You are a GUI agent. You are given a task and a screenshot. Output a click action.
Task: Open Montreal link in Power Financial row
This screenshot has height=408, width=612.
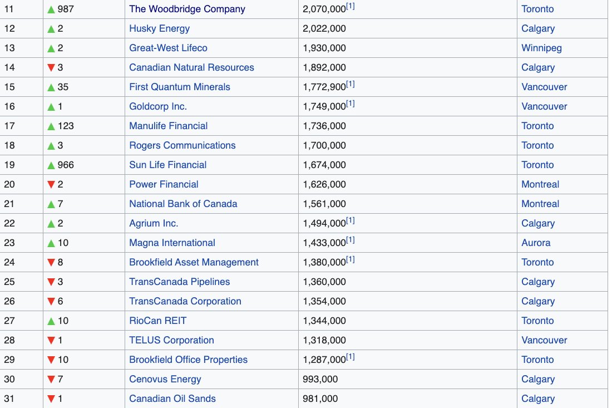pos(540,185)
